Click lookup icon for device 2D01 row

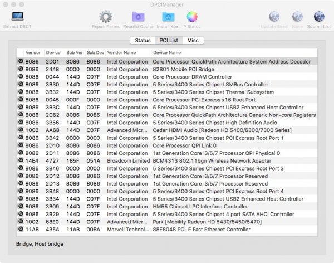pyautogui.click(x=21, y=61)
